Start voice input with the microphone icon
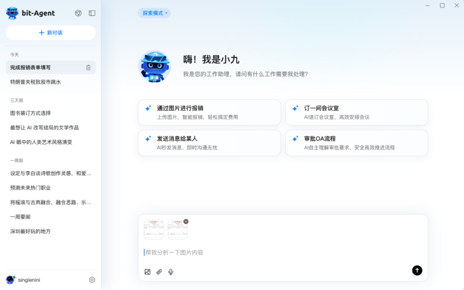Image resolution: width=464 pixels, height=290 pixels. pyautogui.click(x=171, y=271)
